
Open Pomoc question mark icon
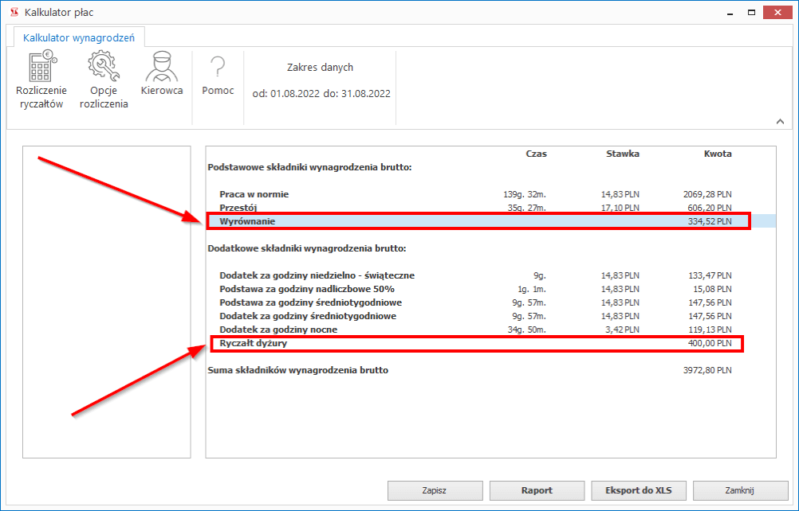point(218,68)
